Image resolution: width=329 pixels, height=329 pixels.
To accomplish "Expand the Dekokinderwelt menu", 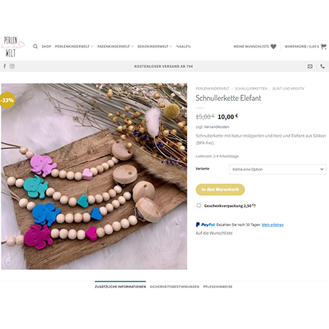I will point(155,46).
